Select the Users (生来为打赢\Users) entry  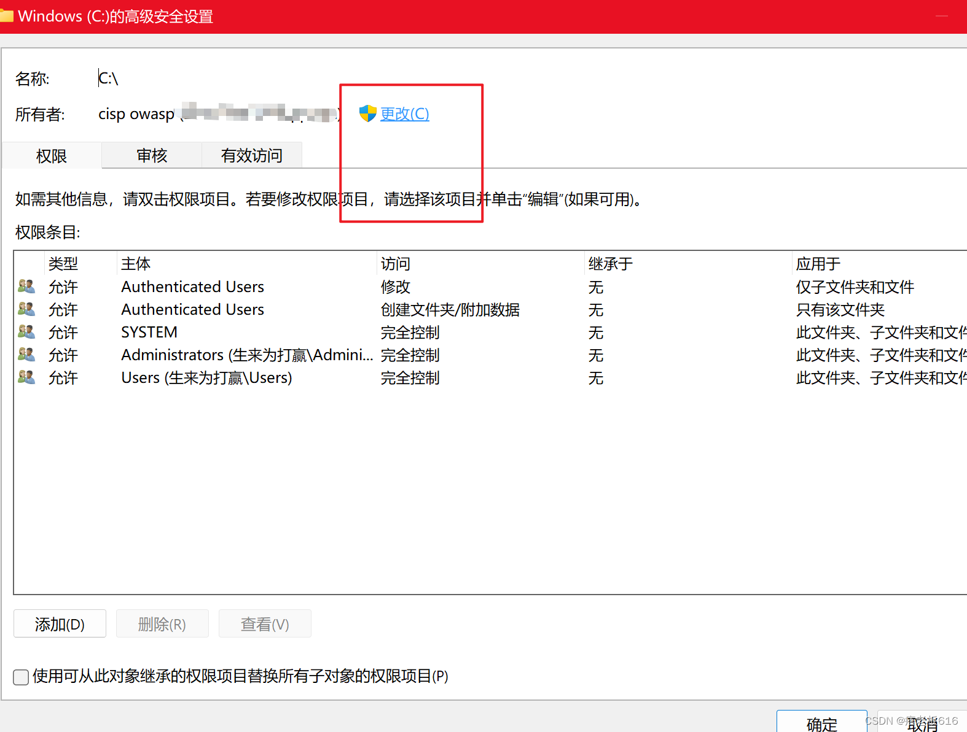pos(206,377)
